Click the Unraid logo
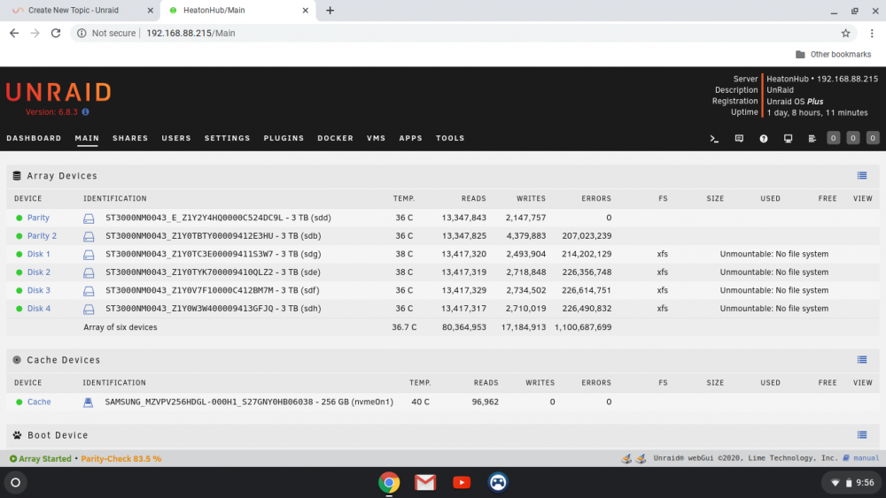The height and width of the screenshot is (498, 886). [x=58, y=93]
